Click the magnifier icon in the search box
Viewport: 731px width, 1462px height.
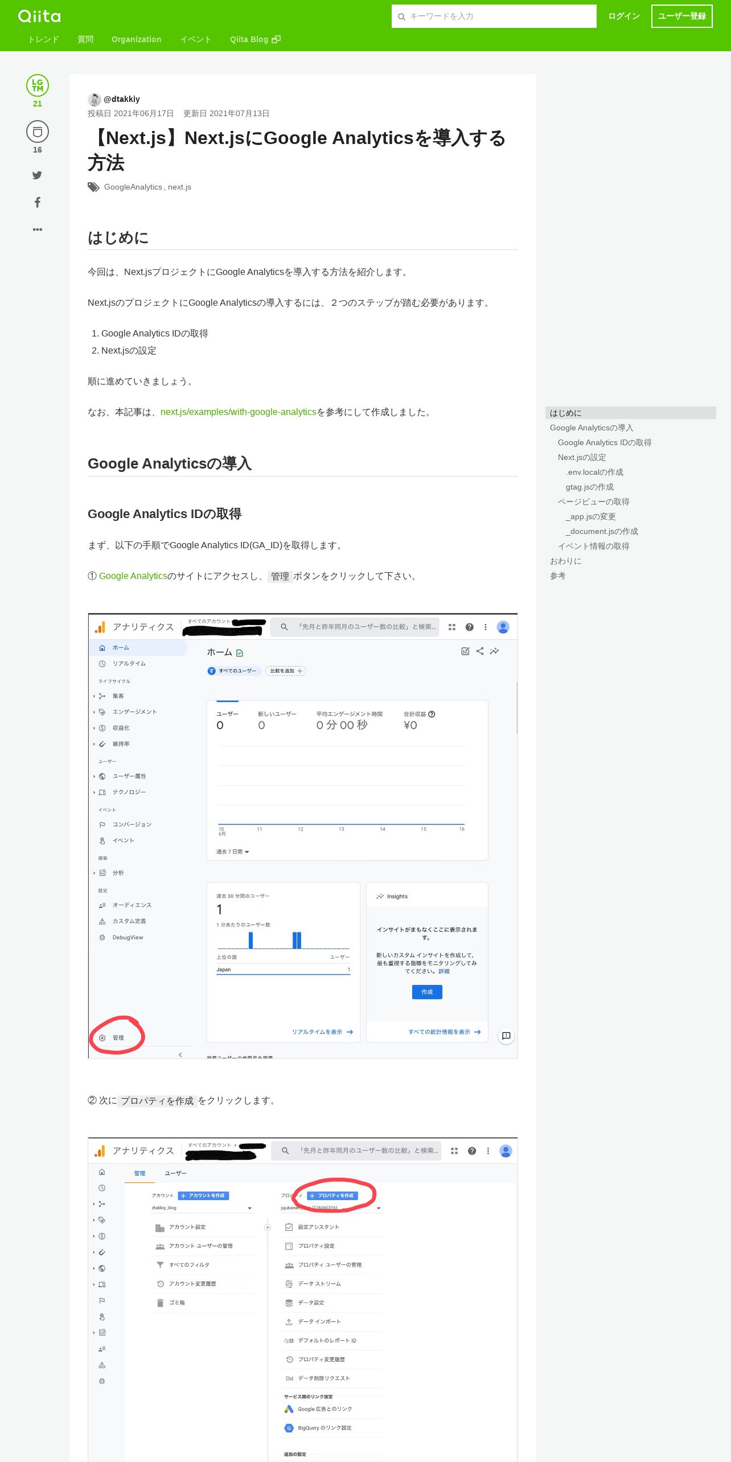click(401, 17)
